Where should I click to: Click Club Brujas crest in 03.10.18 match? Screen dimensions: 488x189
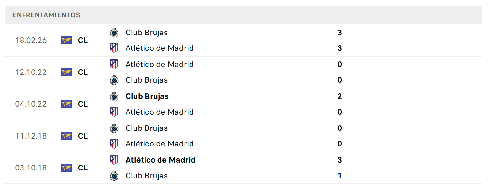(x=114, y=176)
